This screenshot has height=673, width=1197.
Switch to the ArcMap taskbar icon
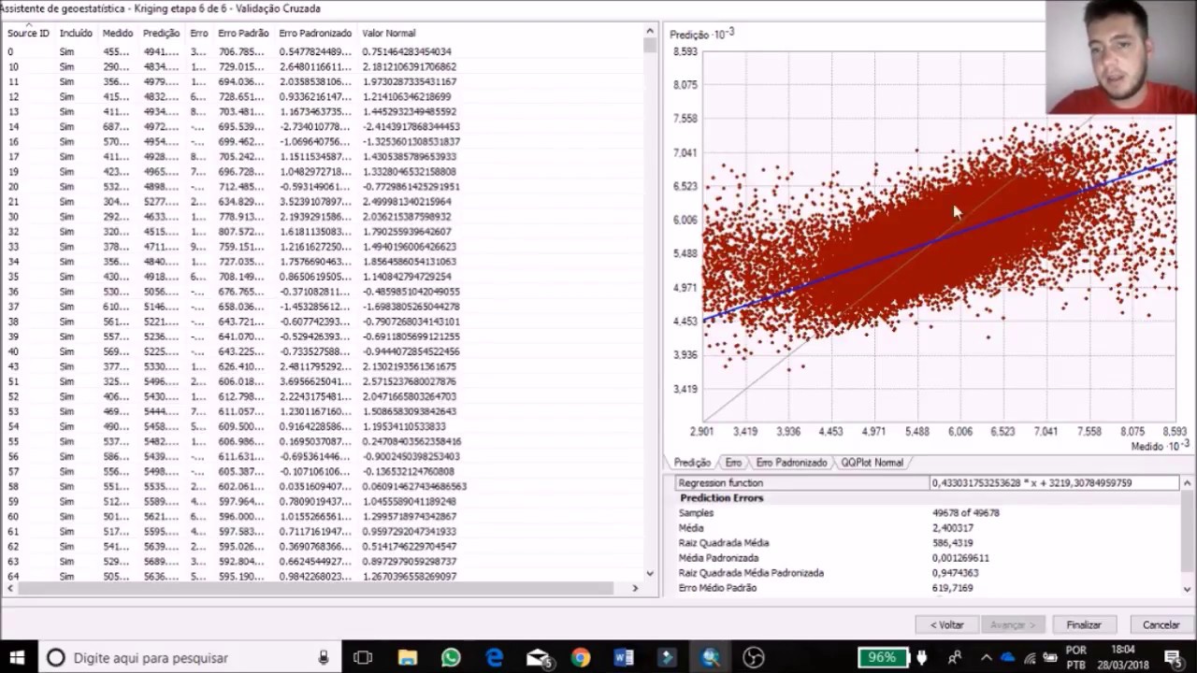click(711, 658)
